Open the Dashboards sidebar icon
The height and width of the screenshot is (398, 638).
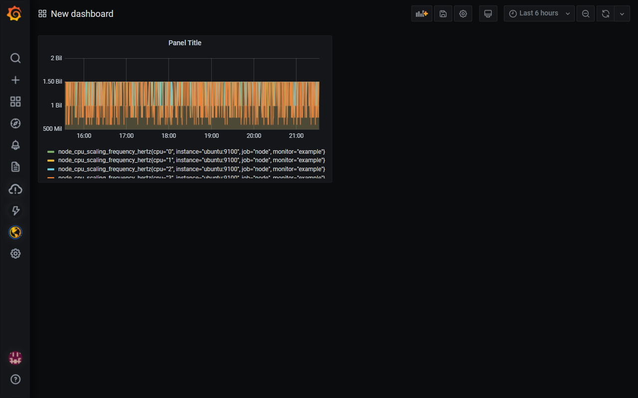point(15,101)
